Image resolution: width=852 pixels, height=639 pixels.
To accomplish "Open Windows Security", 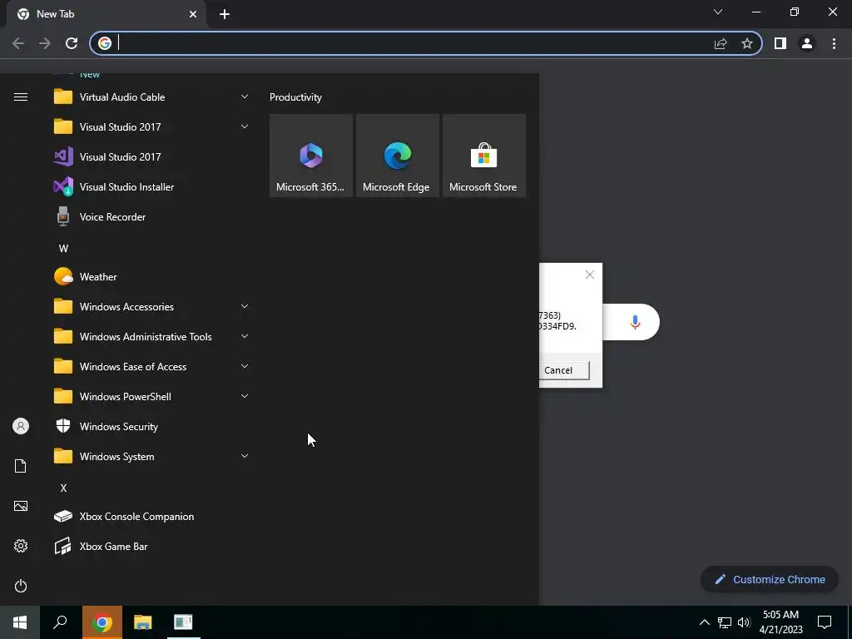I will click(x=151, y=427).
